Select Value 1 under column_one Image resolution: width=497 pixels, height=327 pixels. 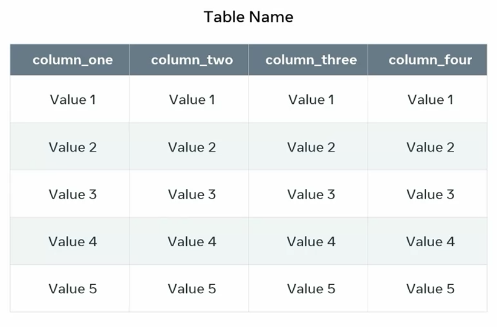(x=73, y=100)
